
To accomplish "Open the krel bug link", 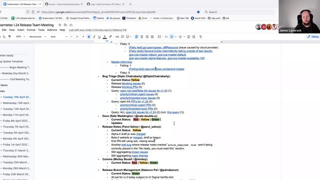I will click(x=126, y=145).
